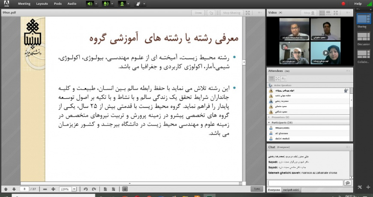Toggle the green speaker audio icon
The width and height of the screenshot is (373, 197).
click(x=90, y=3)
